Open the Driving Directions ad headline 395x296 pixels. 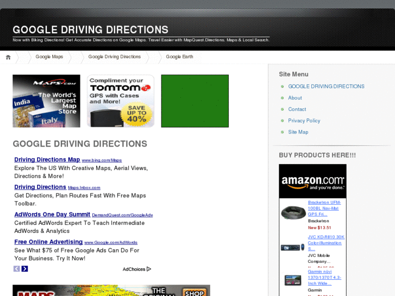(x=40, y=187)
